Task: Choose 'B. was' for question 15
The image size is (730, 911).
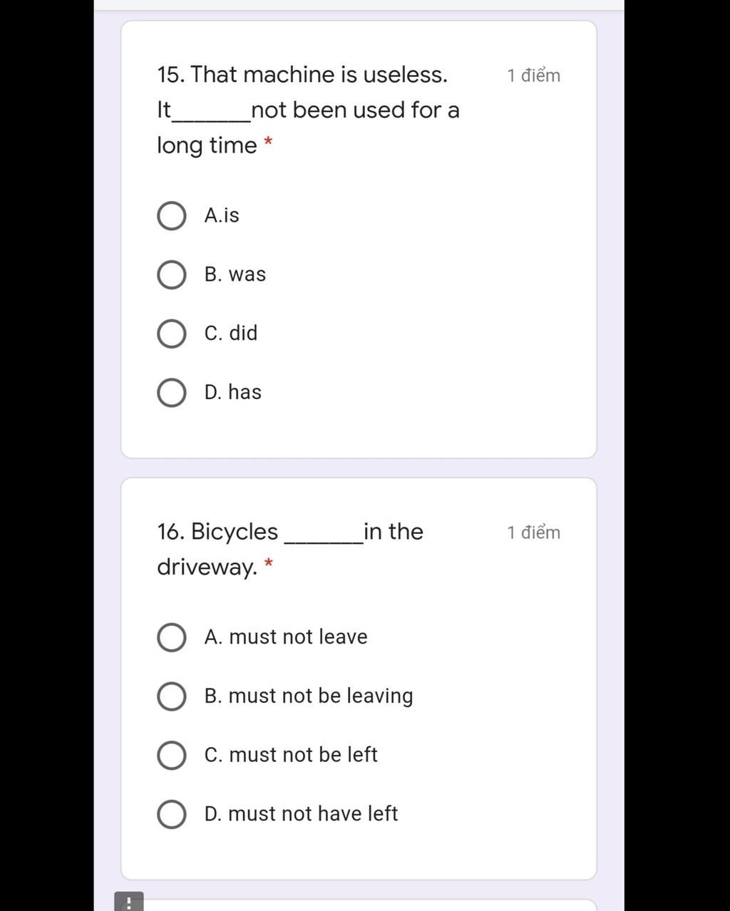Action: pos(172,274)
